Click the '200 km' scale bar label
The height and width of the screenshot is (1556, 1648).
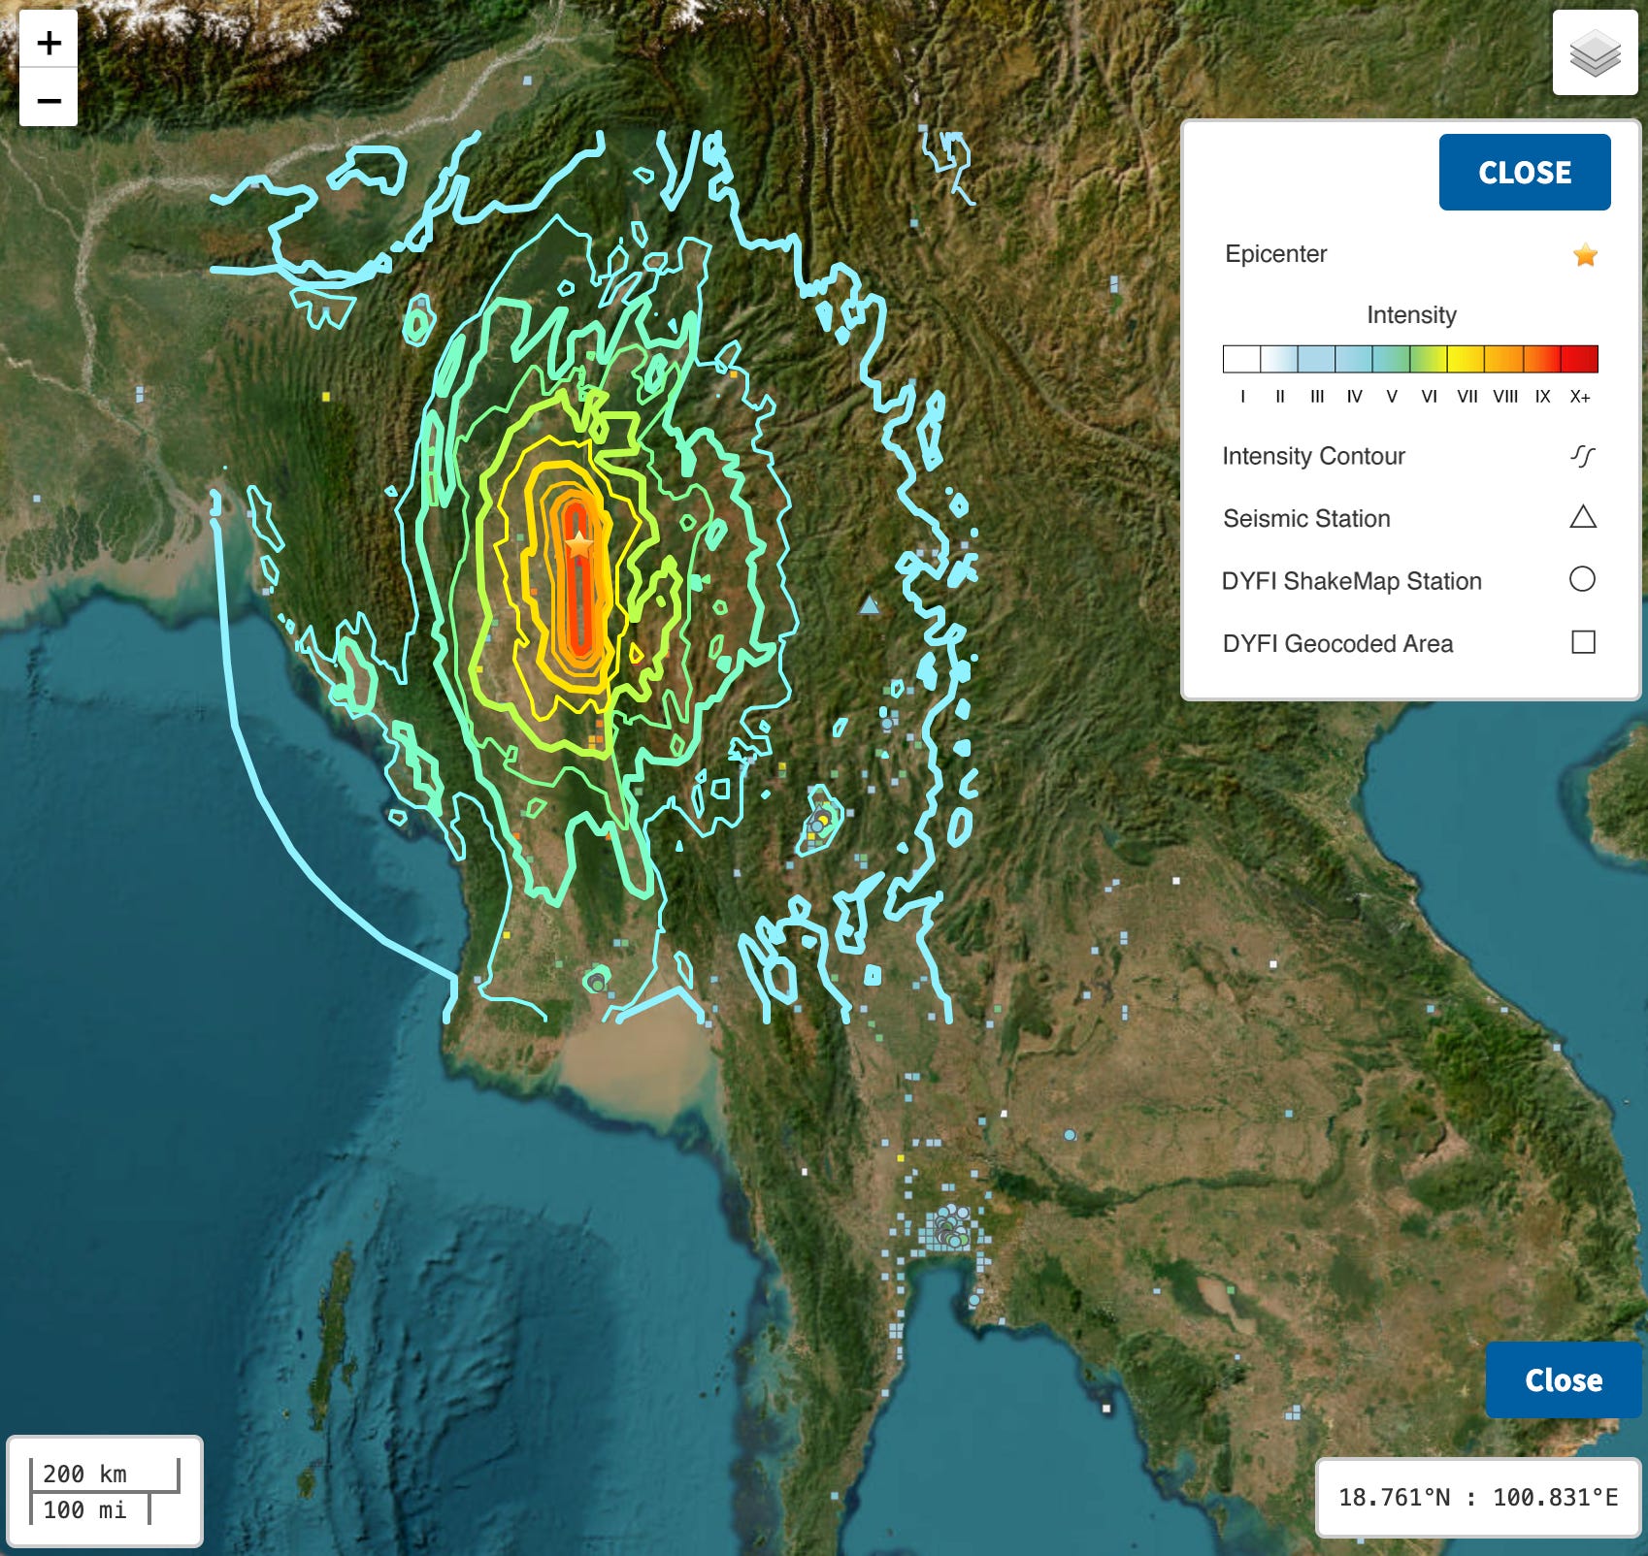tap(84, 1474)
